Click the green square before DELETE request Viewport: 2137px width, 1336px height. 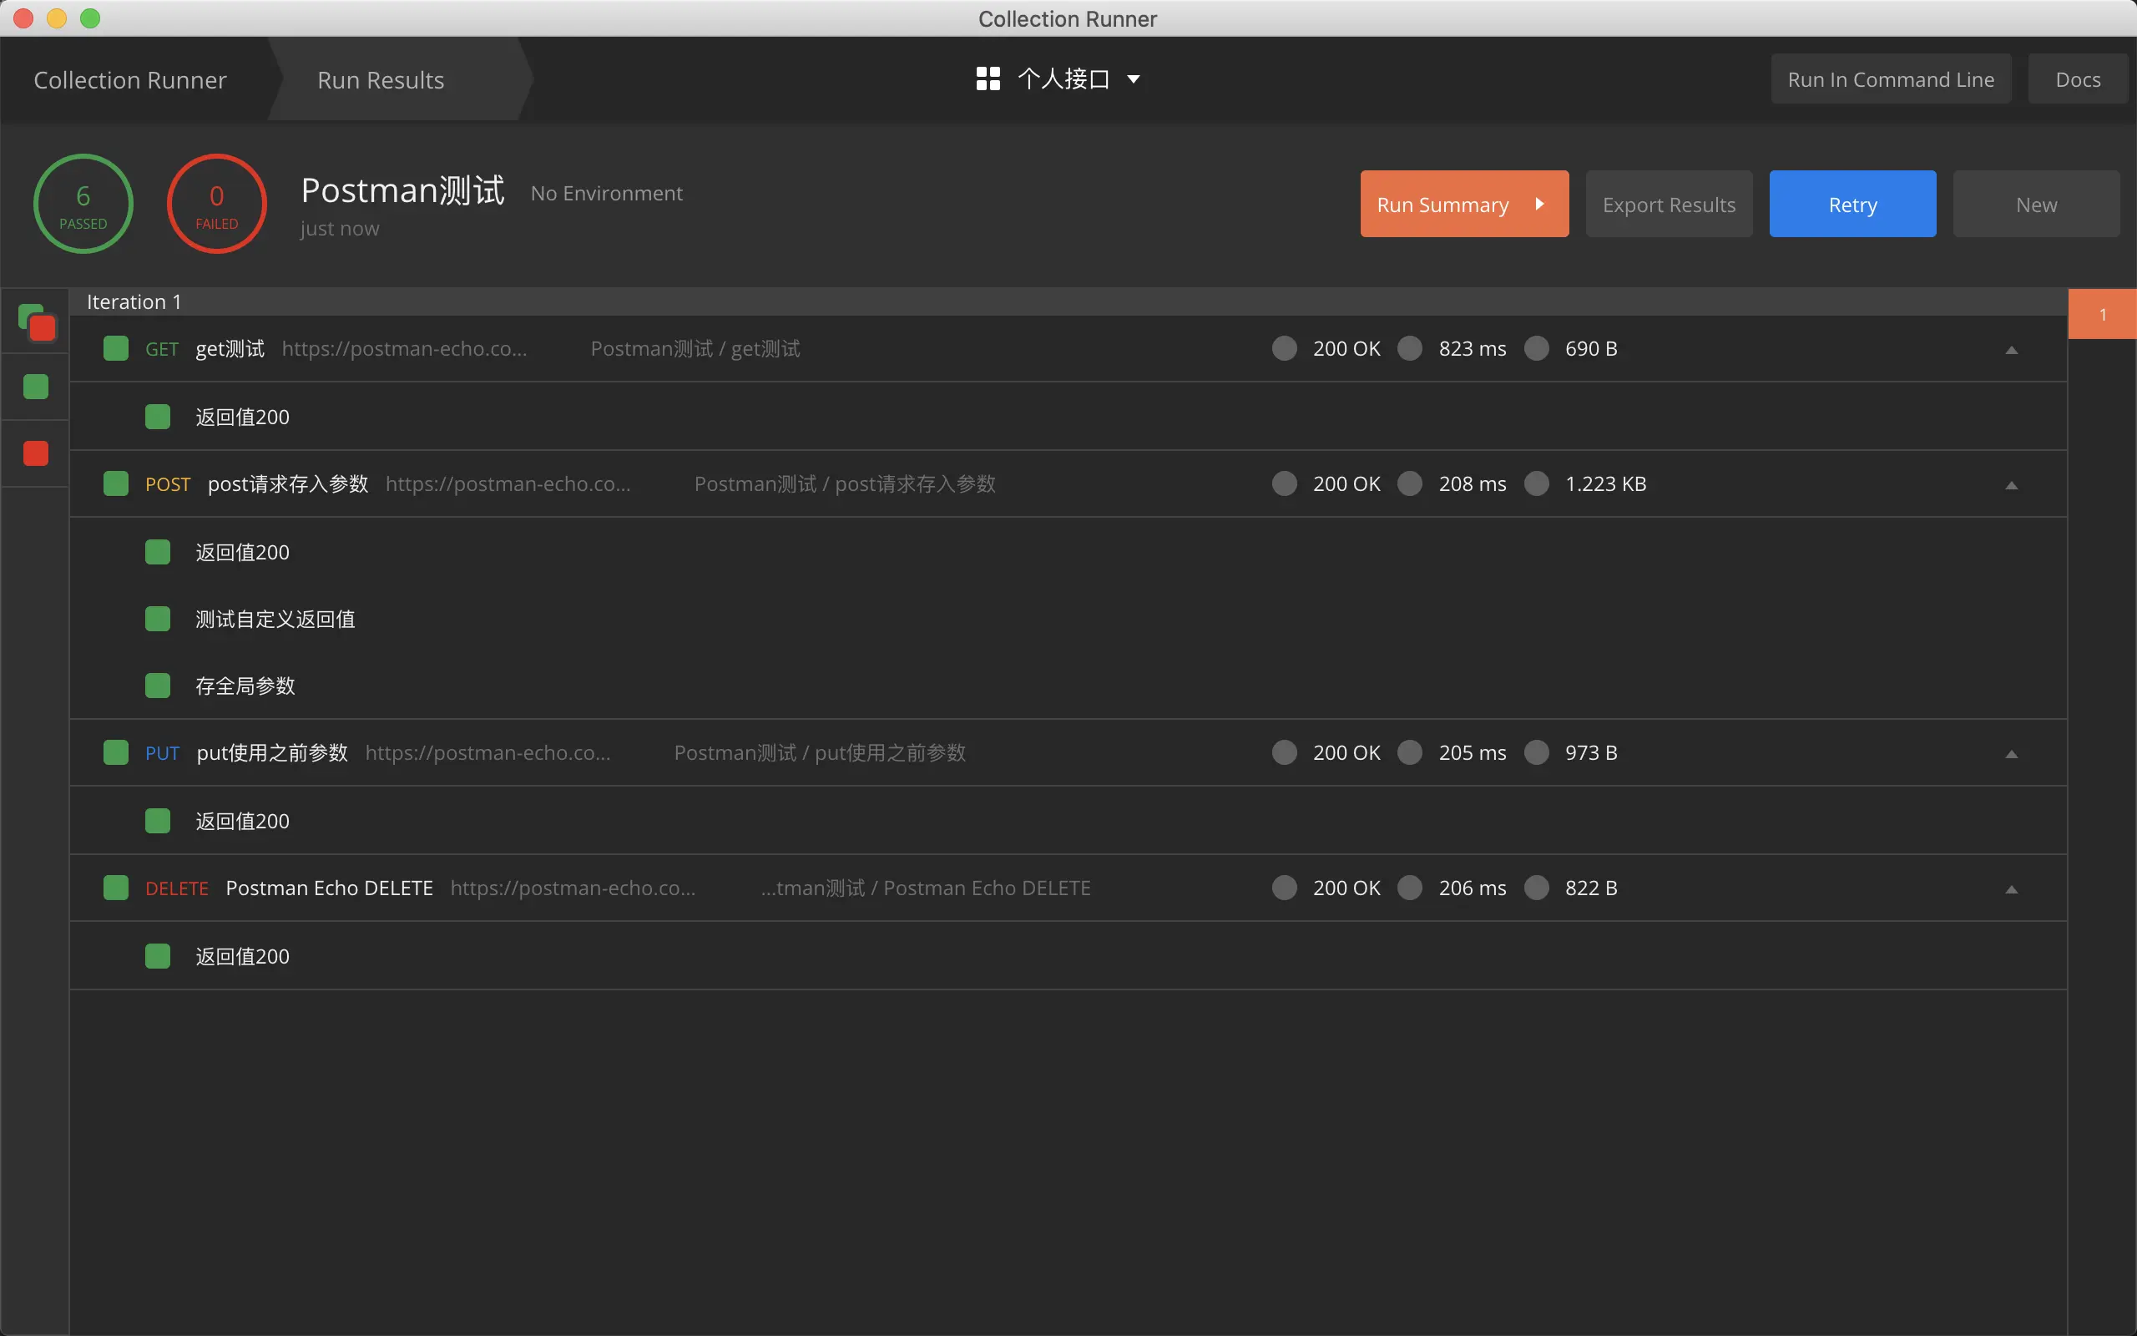click(x=116, y=888)
